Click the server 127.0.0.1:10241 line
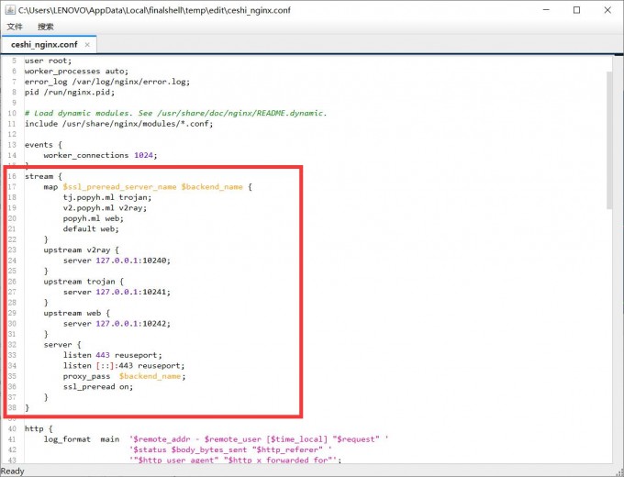 117,292
